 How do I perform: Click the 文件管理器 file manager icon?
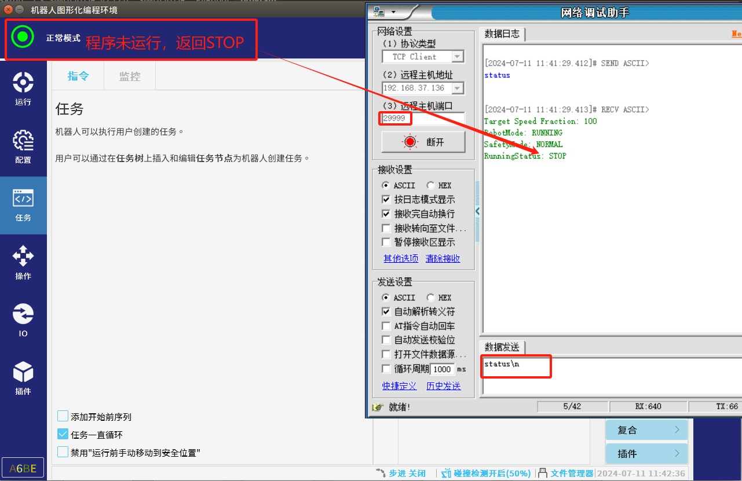(543, 473)
